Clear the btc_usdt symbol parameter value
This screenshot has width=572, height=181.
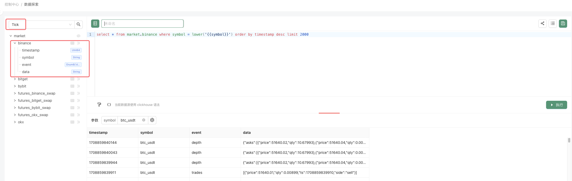coord(144,120)
